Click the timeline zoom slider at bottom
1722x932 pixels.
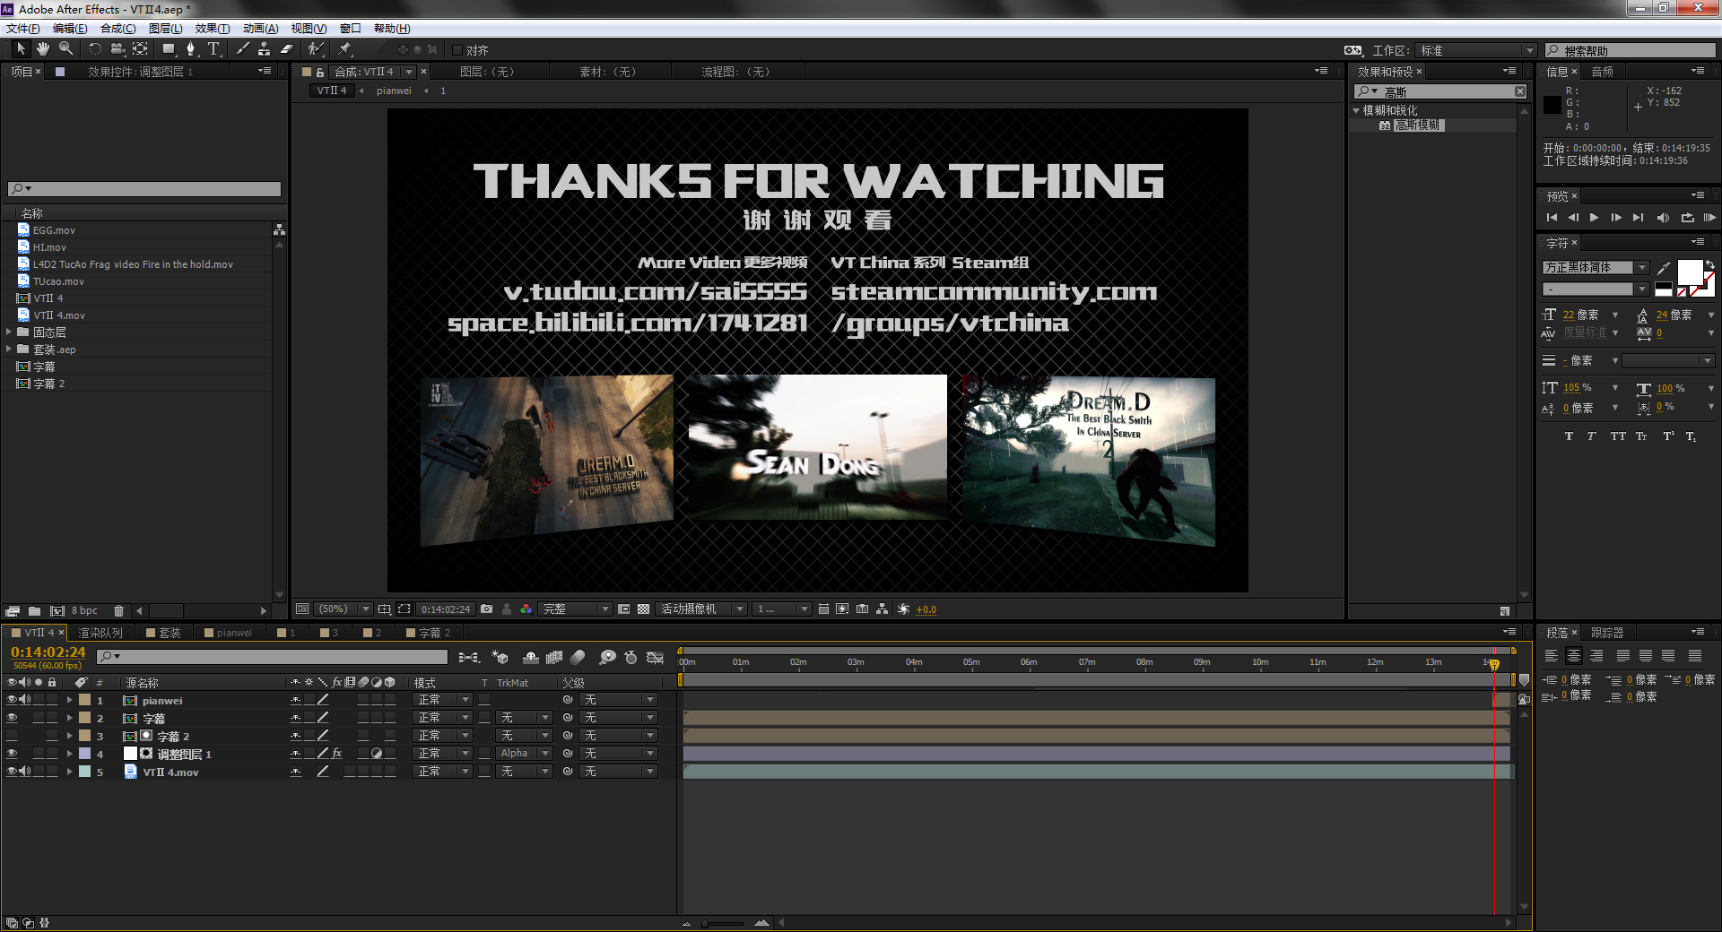pyautogui.click(x=724, y=923)
